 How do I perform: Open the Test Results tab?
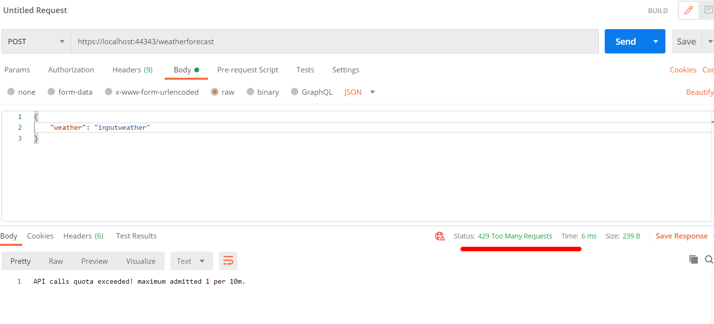coord(136,236)
